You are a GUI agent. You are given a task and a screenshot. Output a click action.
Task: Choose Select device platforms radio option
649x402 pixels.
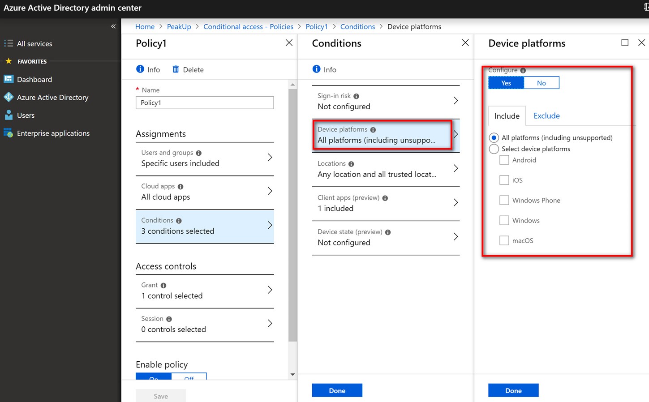click(494, 149)
